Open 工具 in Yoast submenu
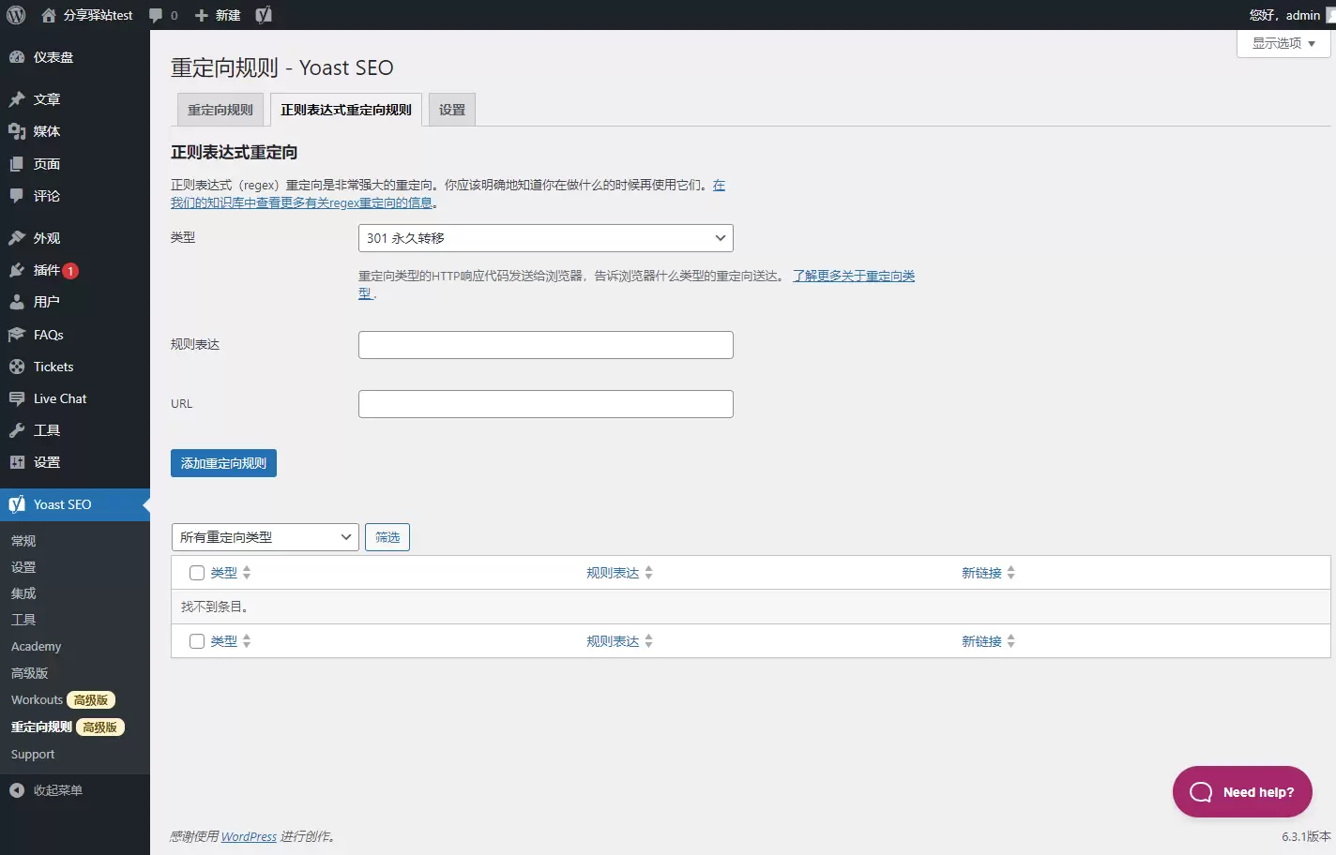The height and width of the screenshot is (855, 1336). 23,620
